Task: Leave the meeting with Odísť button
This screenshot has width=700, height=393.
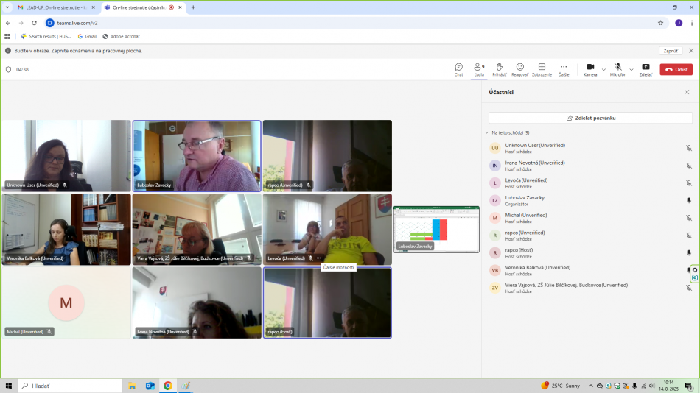Action: tap(676, 69)
